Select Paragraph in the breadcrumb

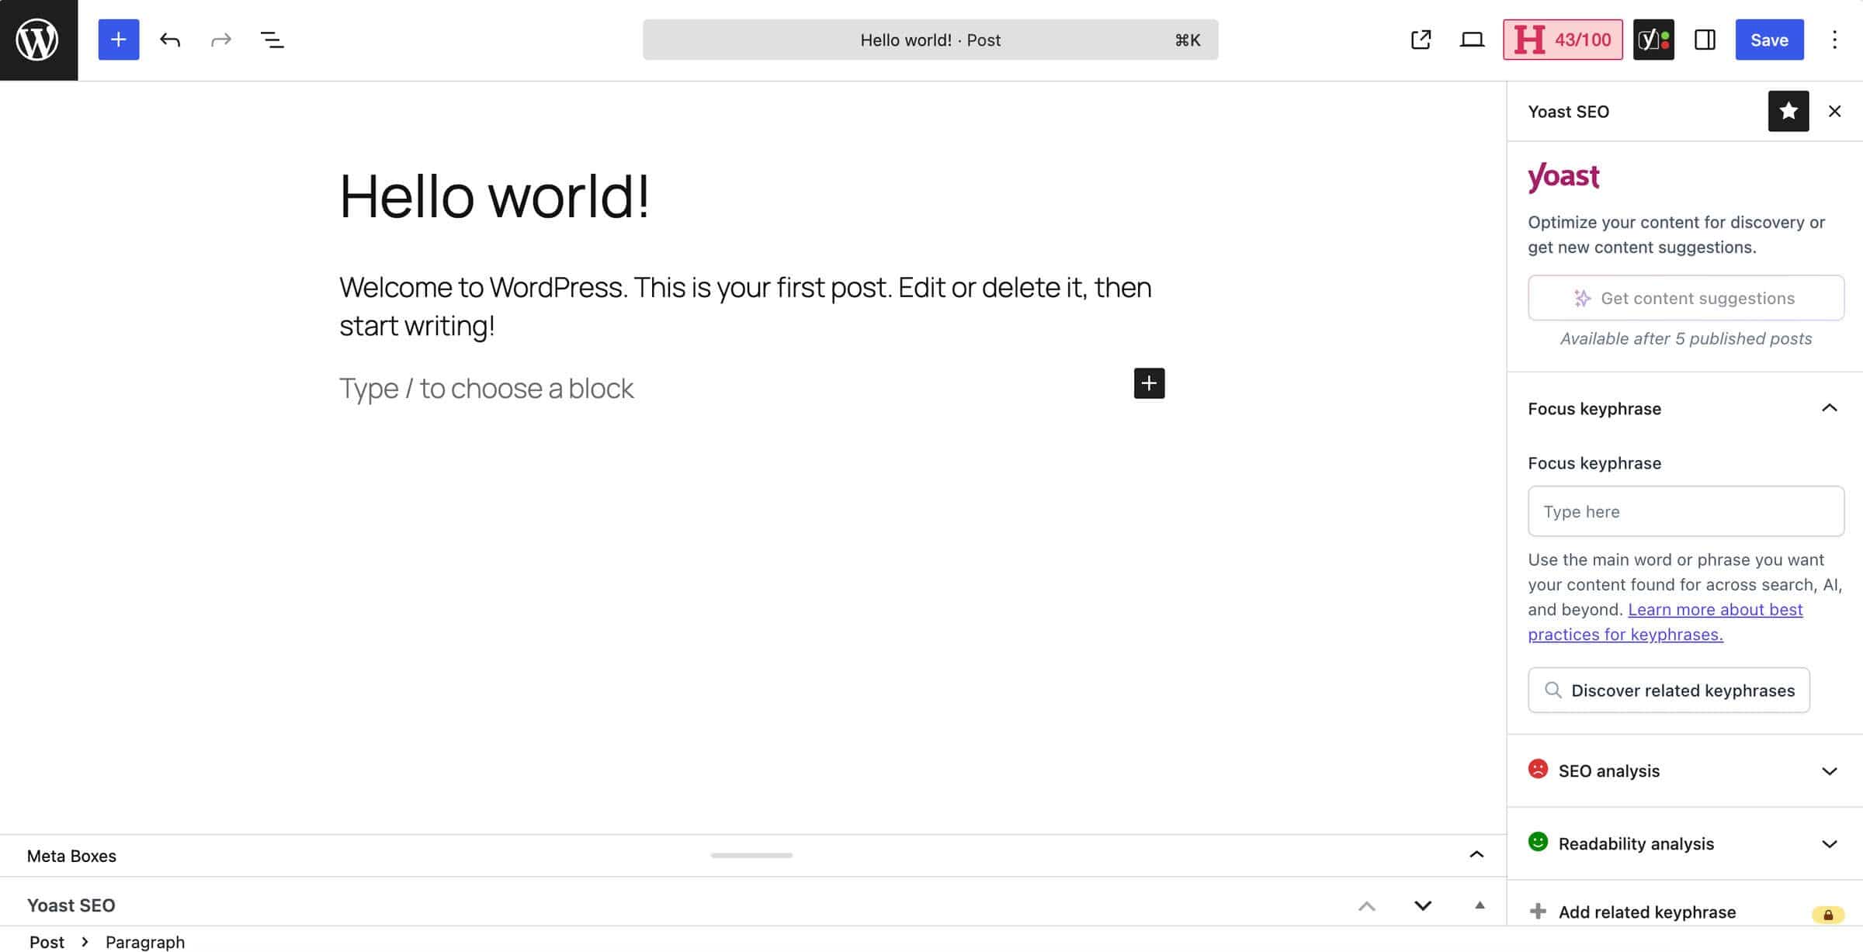point(145,942)
